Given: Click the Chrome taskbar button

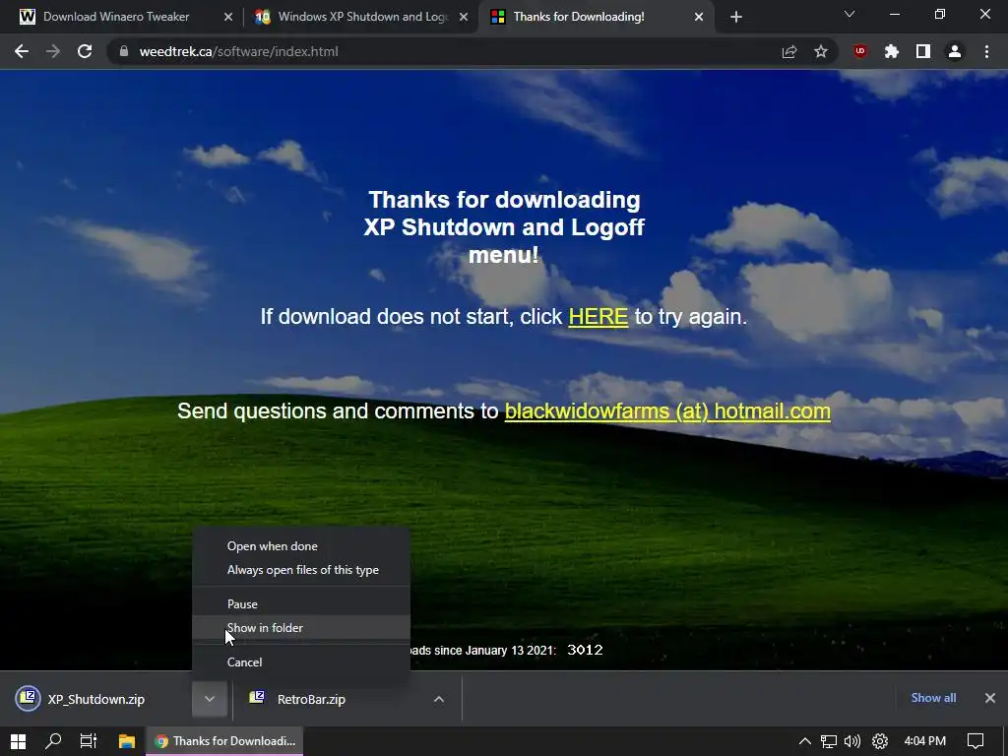Looking at the screenshot, I should pyautogui.click(x=225, y=741).
